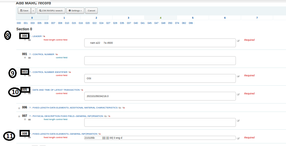The width and height of the screenshot is (286, 146).
Task: Jump to tag 040 link
Action: click(x=136, y=23)
